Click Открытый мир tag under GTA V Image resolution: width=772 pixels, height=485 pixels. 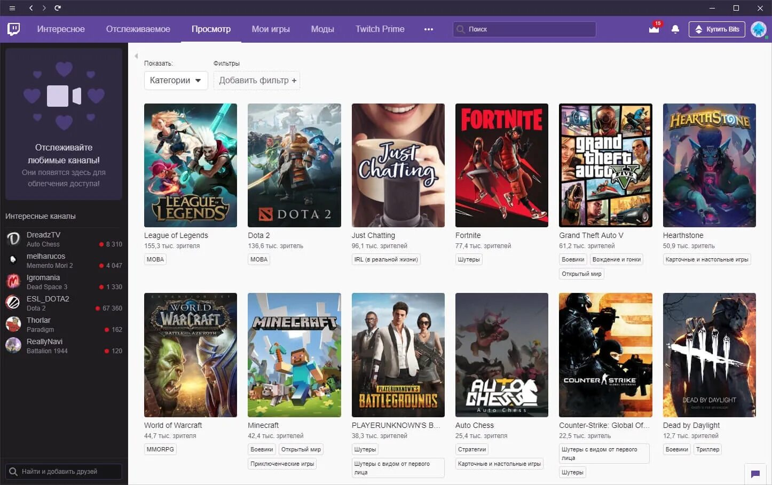tap(581, 274)
